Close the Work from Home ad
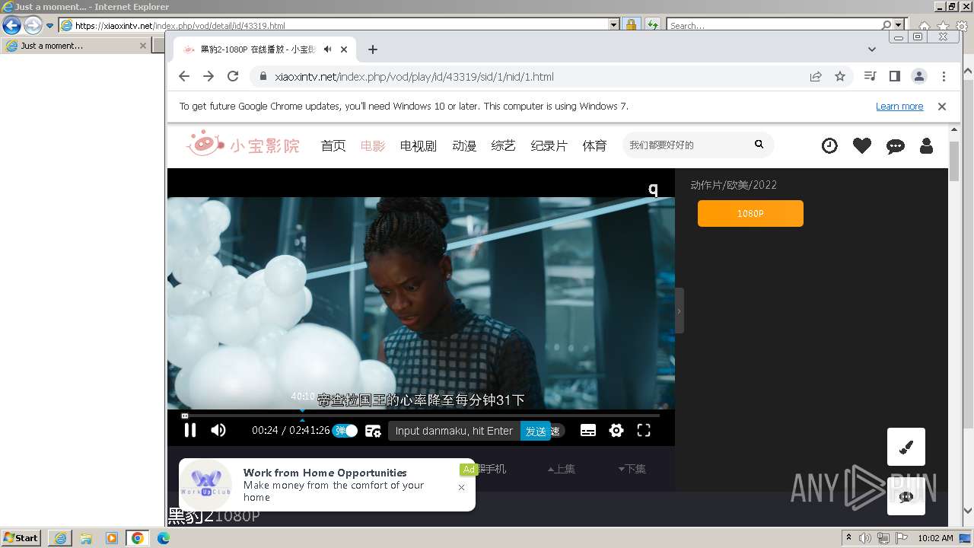Viewport: 974px width, 548px height. pyautogui.click(x=462, y=487)
